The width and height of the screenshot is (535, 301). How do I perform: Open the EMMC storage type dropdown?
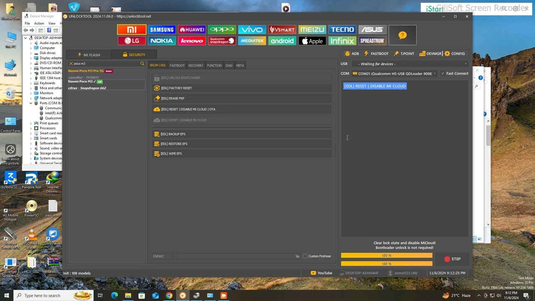(163, 256)
